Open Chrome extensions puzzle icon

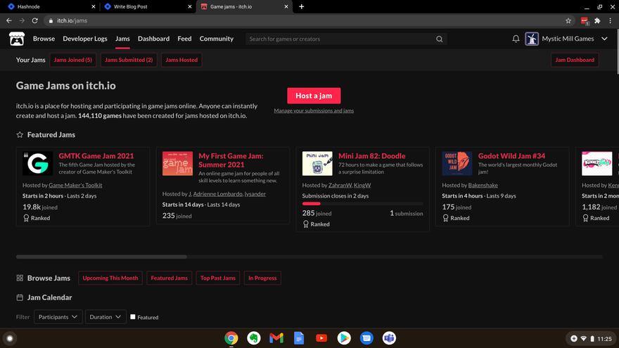(597, 20)
